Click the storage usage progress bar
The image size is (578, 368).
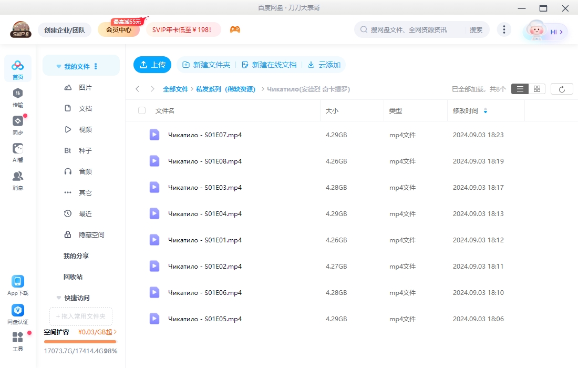(80, 342)
